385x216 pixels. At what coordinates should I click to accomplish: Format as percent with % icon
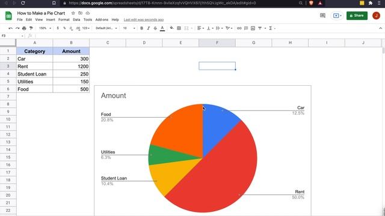point(64,28)
